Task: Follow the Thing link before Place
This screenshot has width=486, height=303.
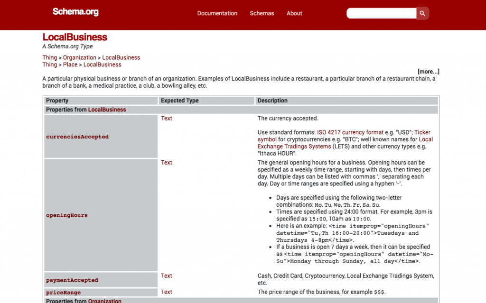Action: tap(49, 65)
